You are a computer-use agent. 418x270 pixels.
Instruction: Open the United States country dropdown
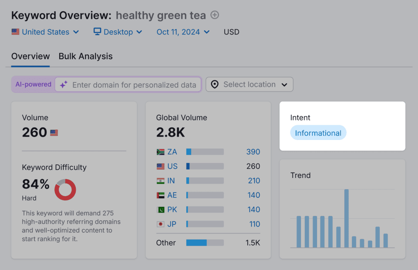pos(45,32)
